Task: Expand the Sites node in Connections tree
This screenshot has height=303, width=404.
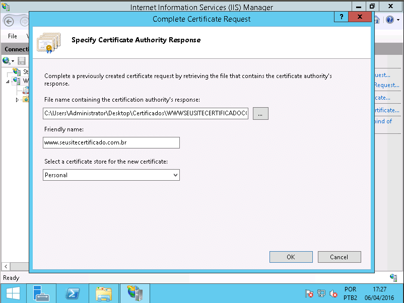Action: point(17,100)
